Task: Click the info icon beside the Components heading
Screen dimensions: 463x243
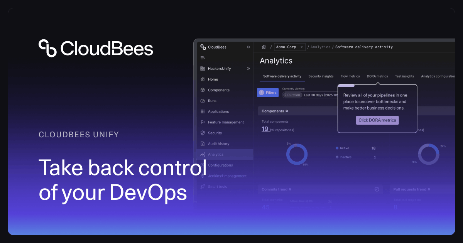Action: pyautogui.click(x=287, y=111)
